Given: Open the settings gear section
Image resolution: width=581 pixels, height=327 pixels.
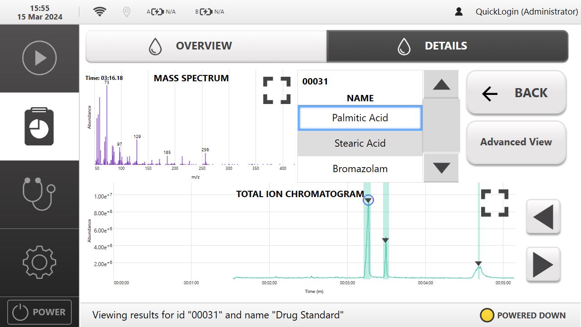Looking at the screenshot, I should 39,262.
